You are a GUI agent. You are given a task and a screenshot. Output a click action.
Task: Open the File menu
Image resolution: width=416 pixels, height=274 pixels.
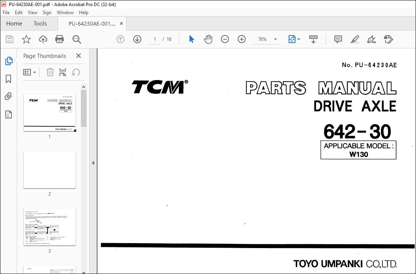(6, 13)
